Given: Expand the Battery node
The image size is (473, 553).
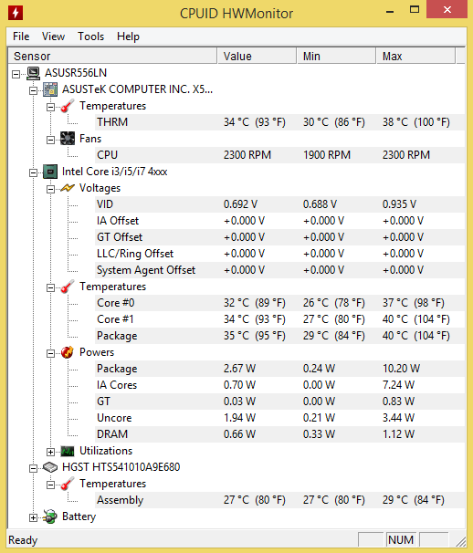Looking at the screenshot, I should coord(33,517).
